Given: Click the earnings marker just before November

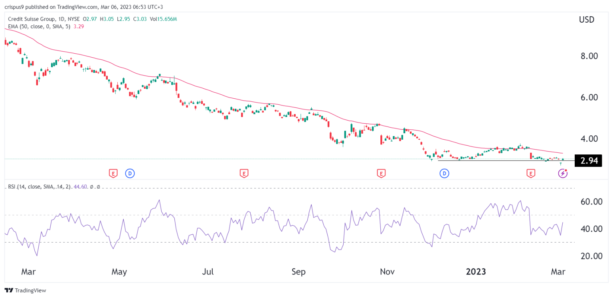Looking at the screenshot, I should (x=381, y=173).
